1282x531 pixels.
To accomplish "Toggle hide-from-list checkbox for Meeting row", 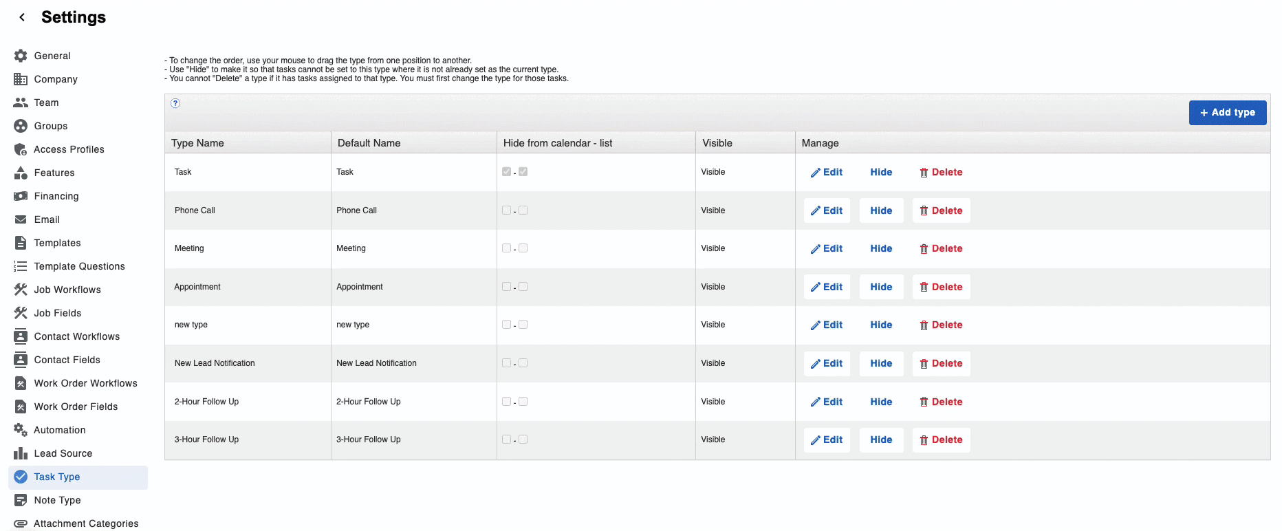I will pos(523,248).
